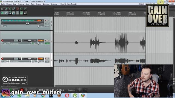This screenshot has width=175, height=98.
Task: Click the transport pause button
Action: click(x=14, y=90)
